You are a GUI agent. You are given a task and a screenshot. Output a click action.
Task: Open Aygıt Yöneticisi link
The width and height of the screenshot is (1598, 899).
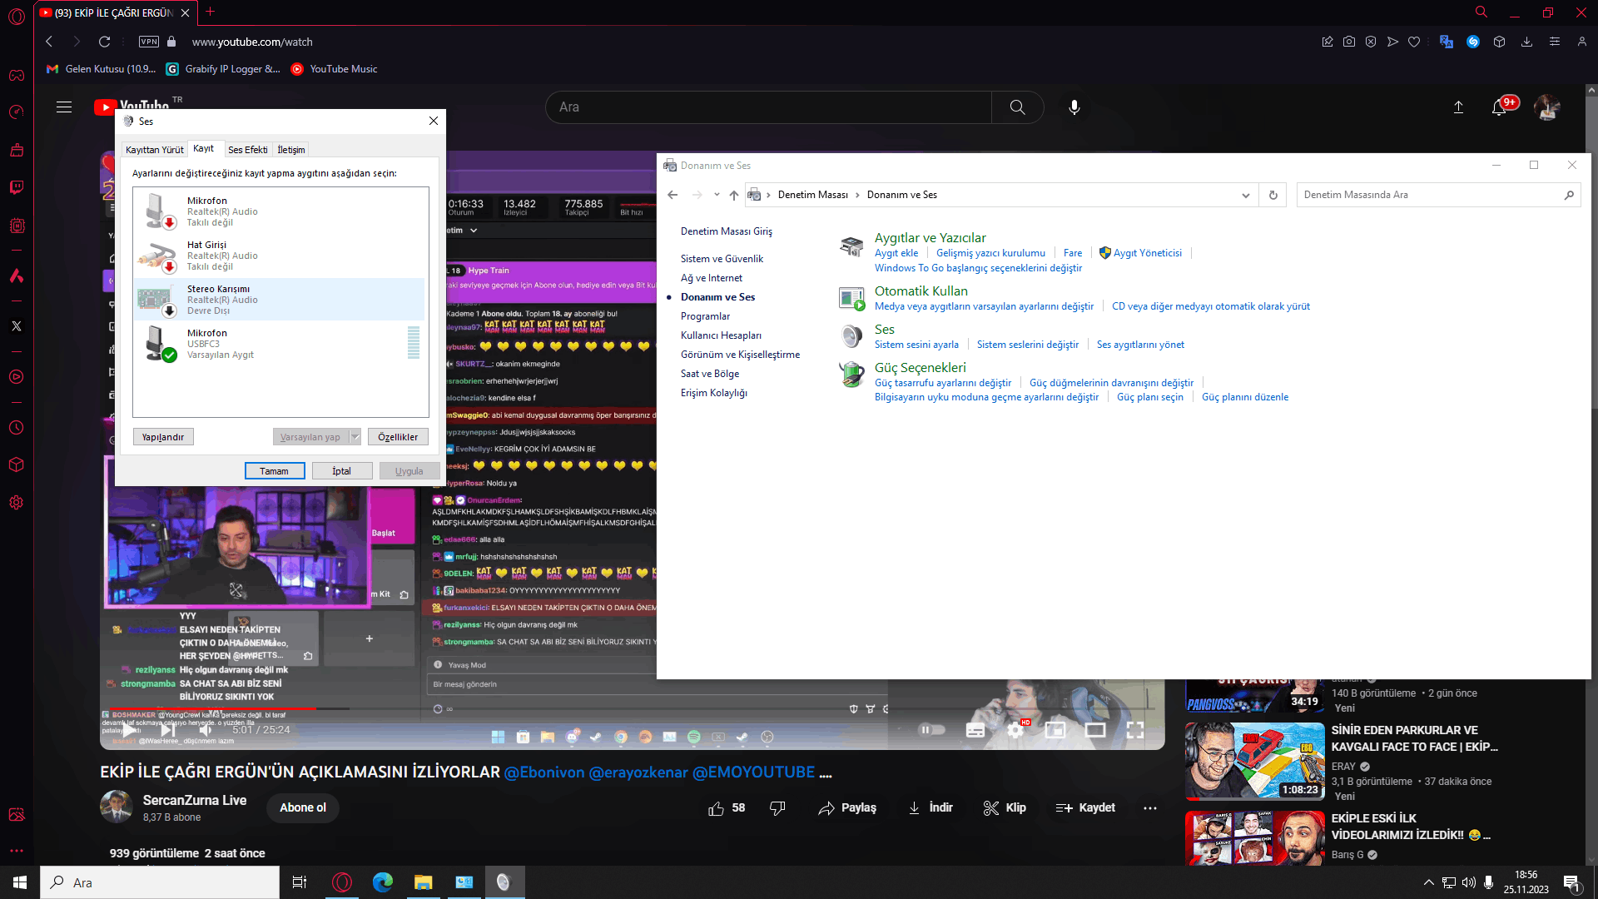1147,253
